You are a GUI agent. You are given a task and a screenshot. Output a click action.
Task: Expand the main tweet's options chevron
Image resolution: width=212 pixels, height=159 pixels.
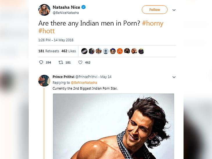tap(174, 10)
